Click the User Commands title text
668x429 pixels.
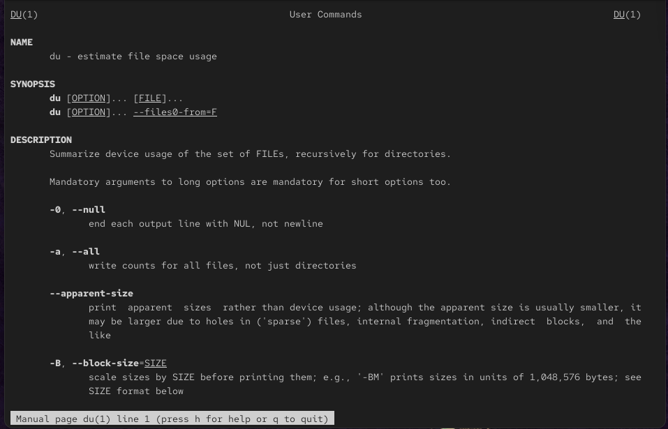pos(325,15)
